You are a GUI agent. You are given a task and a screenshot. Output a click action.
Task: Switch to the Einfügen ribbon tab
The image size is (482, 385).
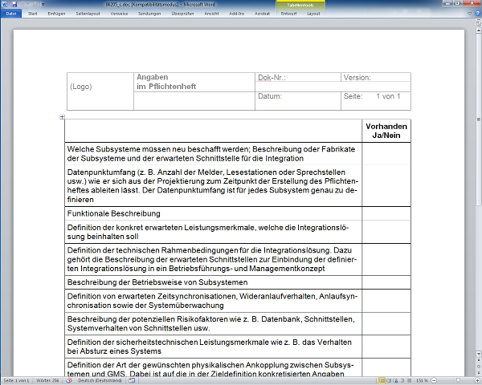pyautogui.click(x=59, y=14)
